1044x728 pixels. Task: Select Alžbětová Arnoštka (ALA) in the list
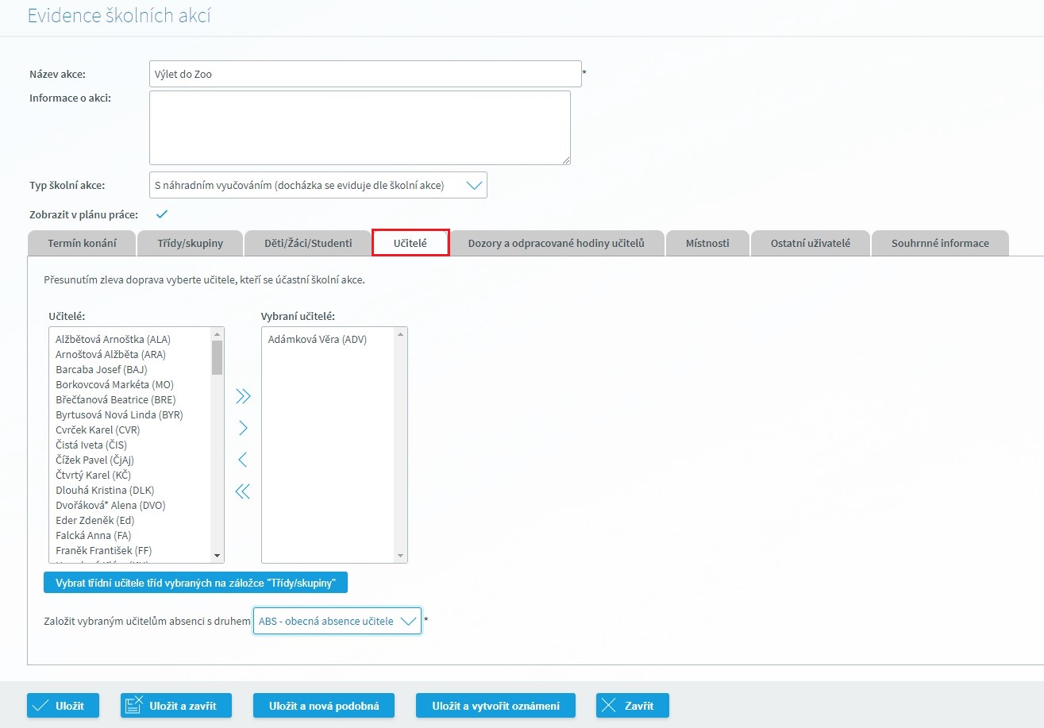point(113,339)
